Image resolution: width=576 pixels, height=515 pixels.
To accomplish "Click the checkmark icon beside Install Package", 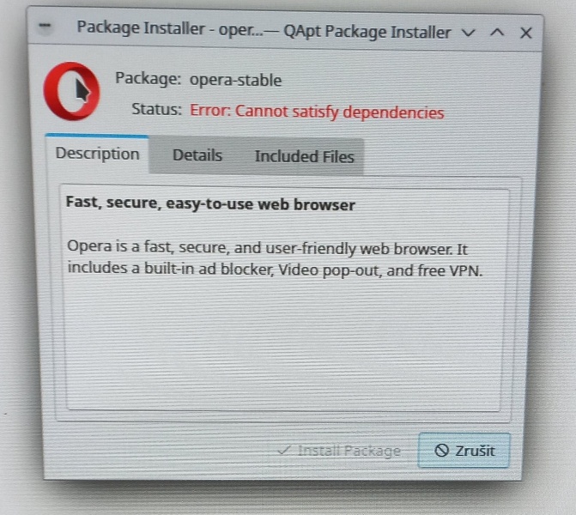I will click(284, 450).
